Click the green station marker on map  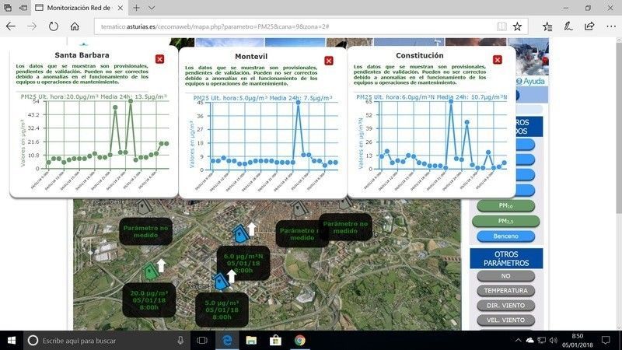coord(150,271)
